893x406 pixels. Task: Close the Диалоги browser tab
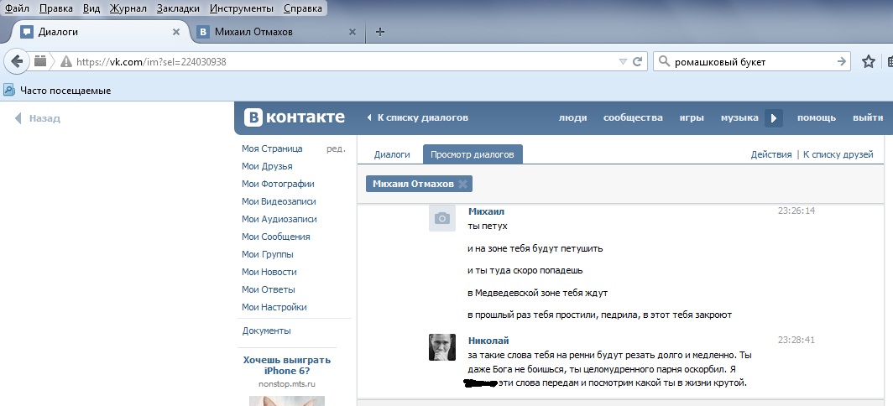pyautogui.click(x=175, y=32)
